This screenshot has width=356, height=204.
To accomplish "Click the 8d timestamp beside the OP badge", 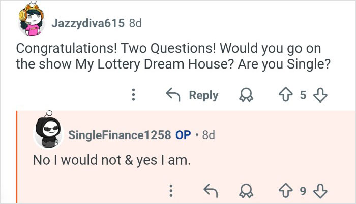I will pos(209,134).
